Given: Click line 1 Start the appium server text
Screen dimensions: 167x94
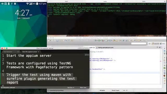Looking at the screenshot, I should coord(29,56).
